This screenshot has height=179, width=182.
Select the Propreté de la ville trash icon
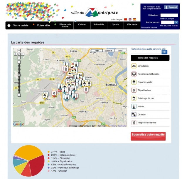coord(134,123)
